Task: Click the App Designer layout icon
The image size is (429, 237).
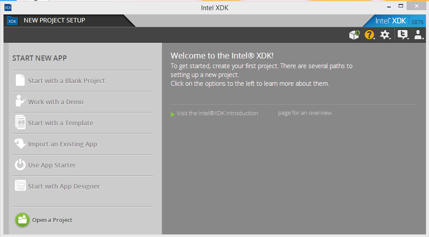Action: [20, 186]
